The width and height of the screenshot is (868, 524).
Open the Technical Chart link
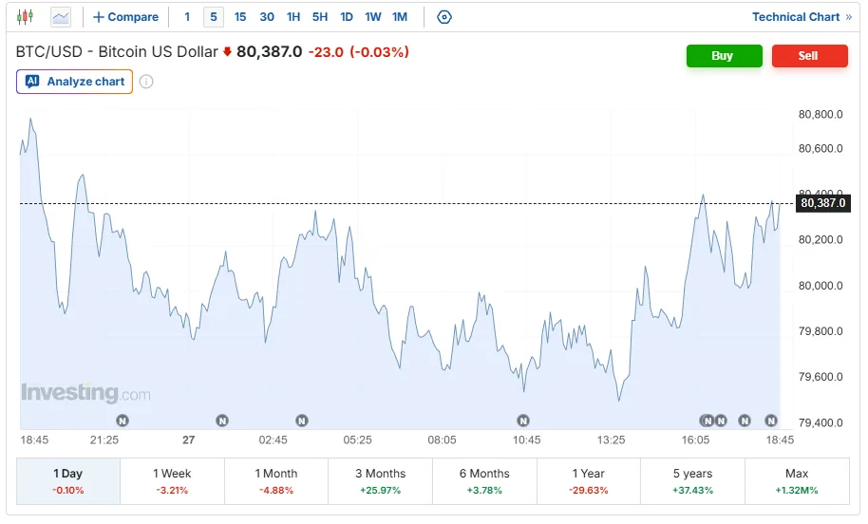(x=802, y=17)
